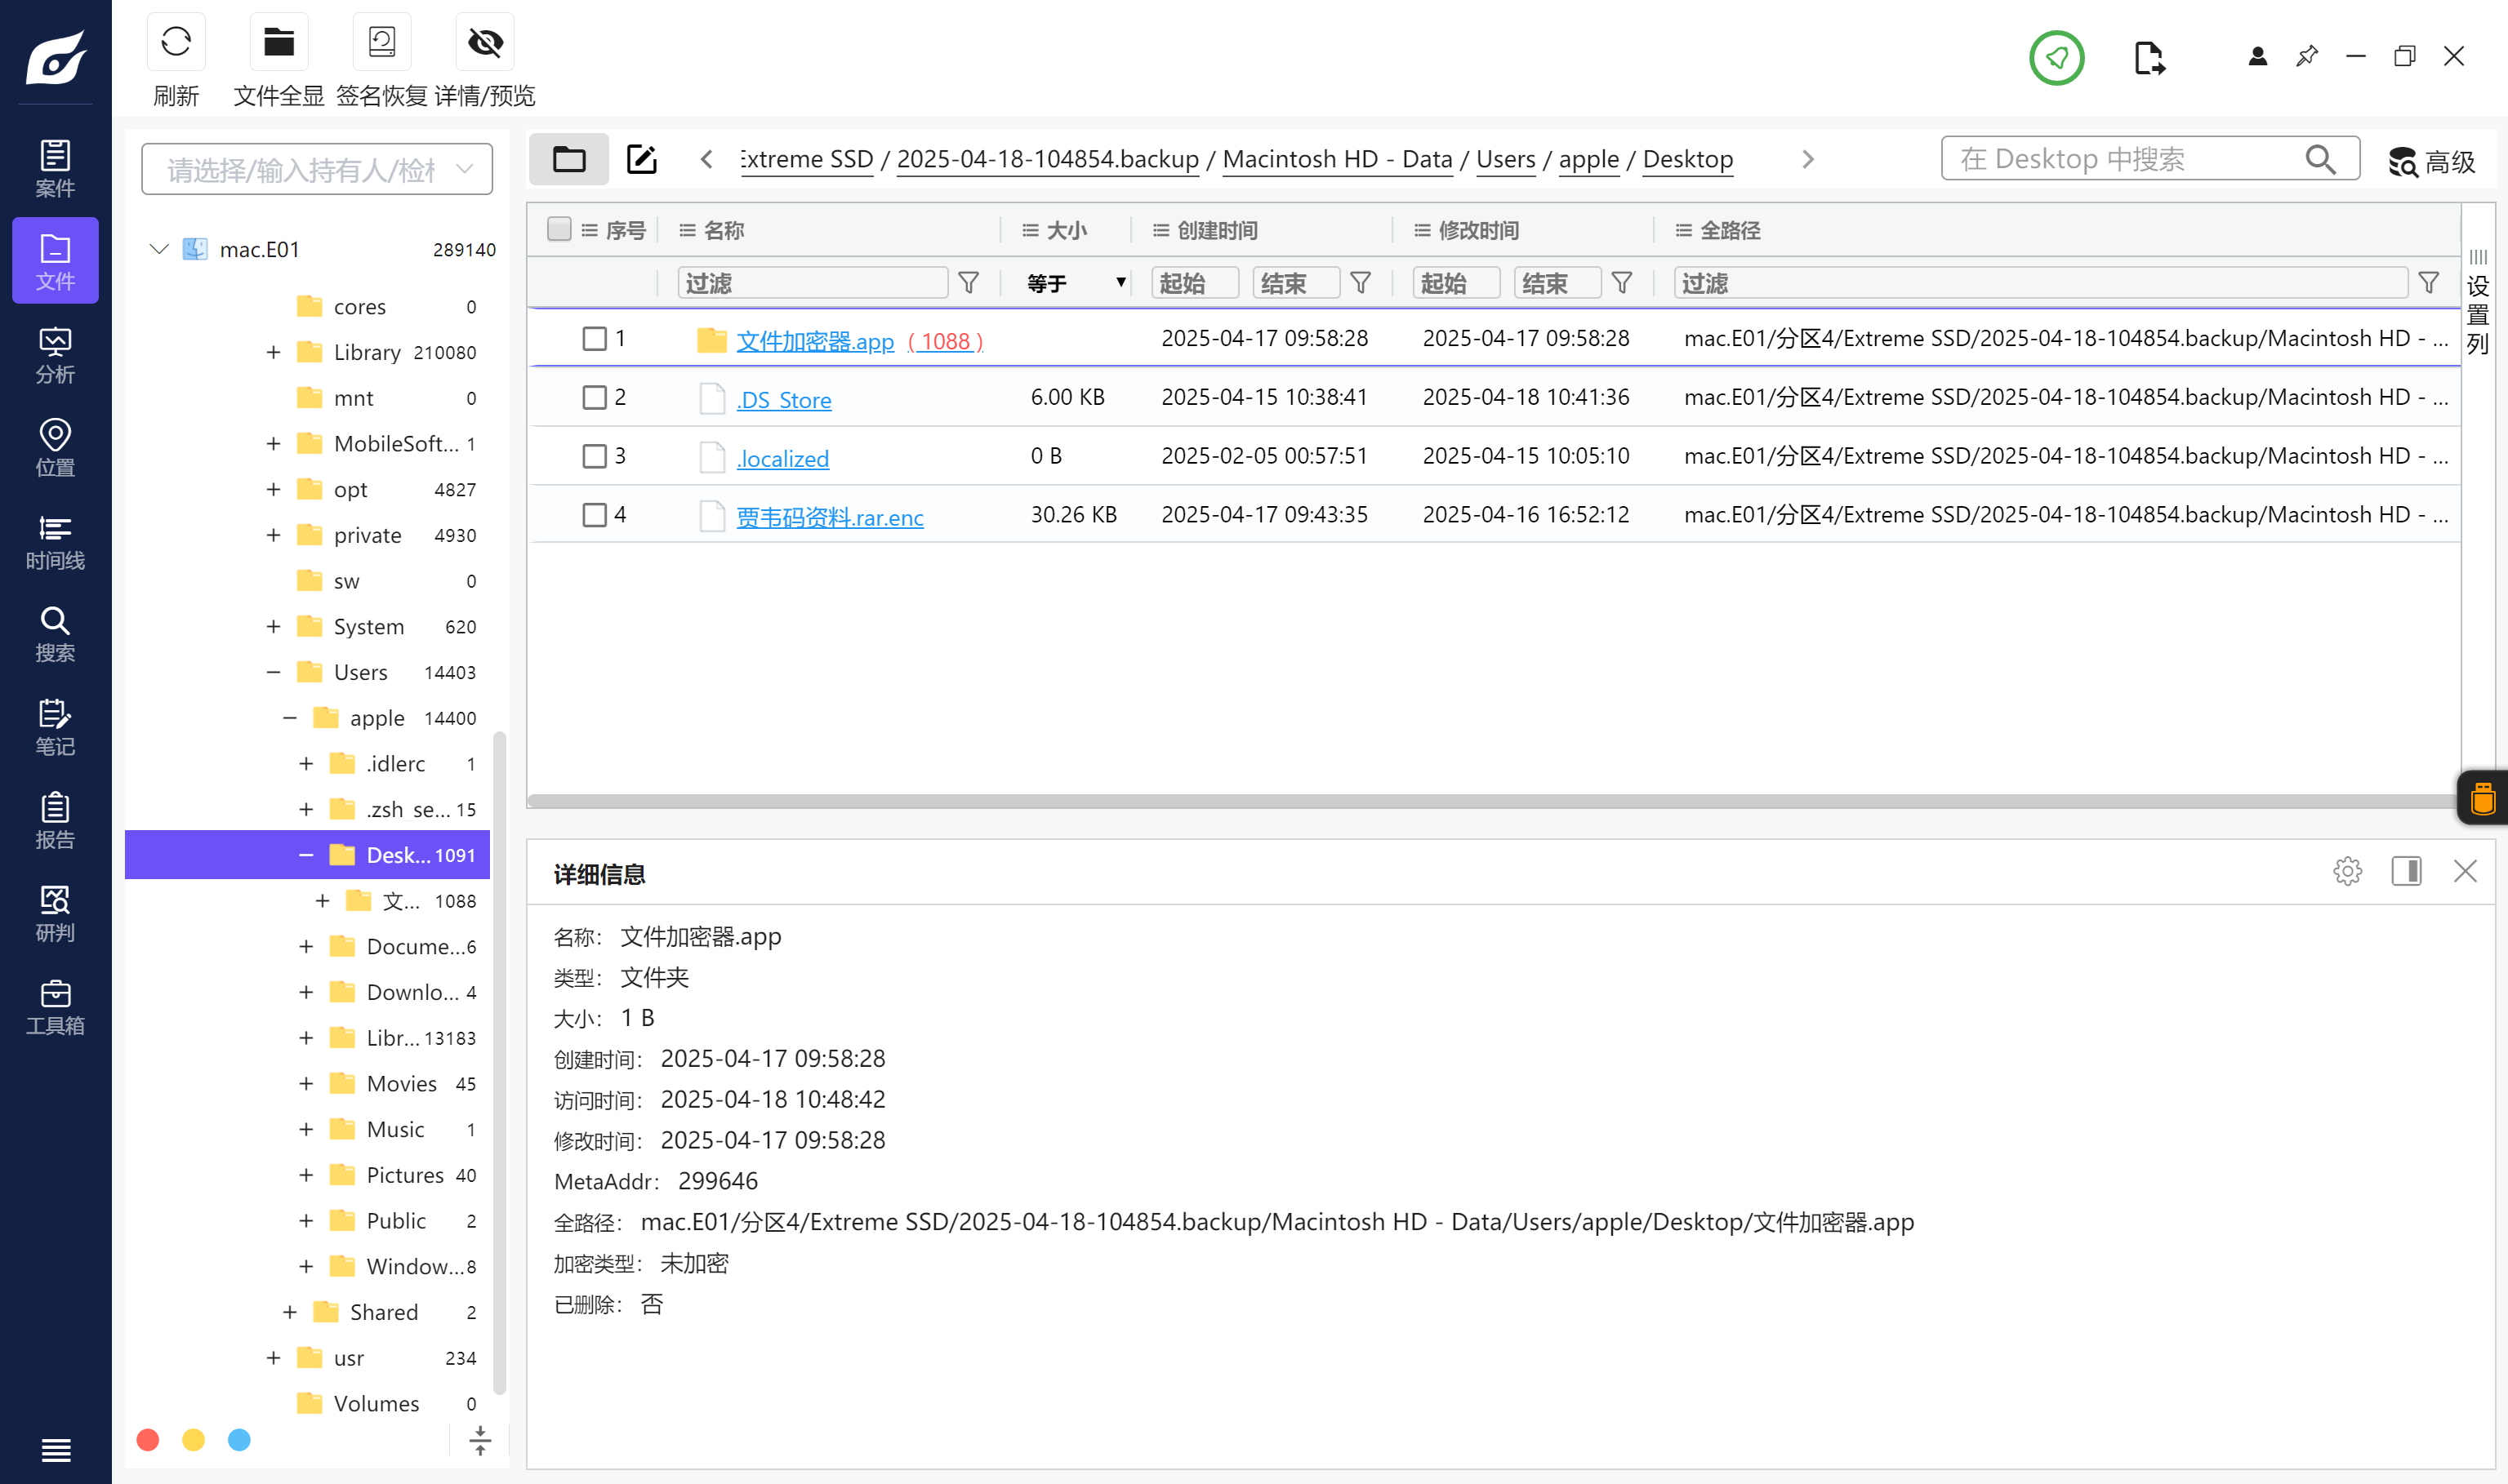The height and width of the screenshot is (1484, 2508).
Task: Open 高级 advanced search
Action: [x=2432, y=161]
